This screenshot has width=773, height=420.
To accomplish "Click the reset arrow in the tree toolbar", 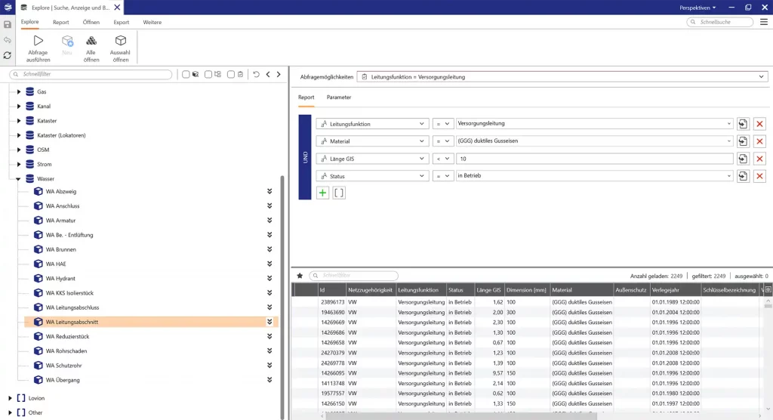I will 256,75.
